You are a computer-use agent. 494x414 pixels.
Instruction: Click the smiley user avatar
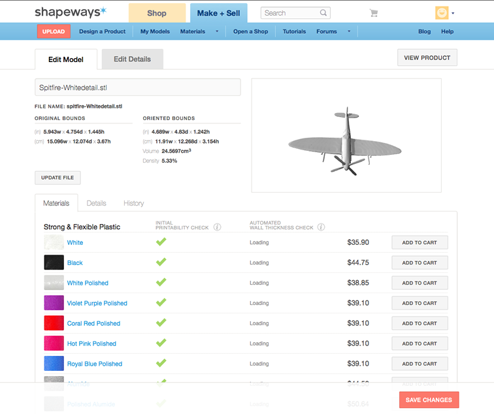coord(442,13)
